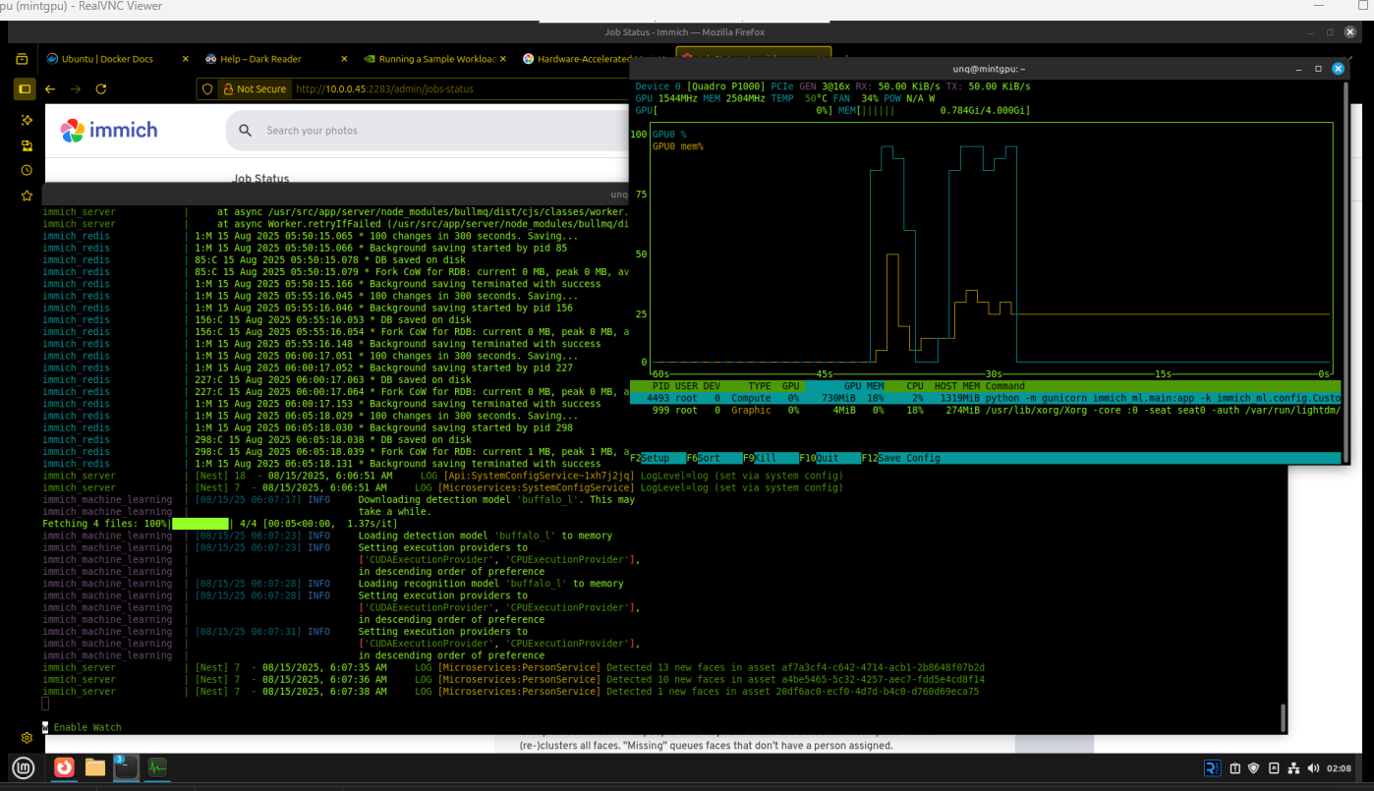
Task: Open the history clock icon in the sidebar
Action: [27, 171]
